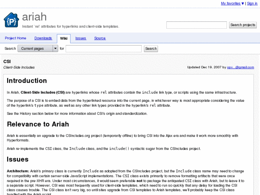Open the Source tab
The width and height of the screenshot is (260, 195).
pos(100,38)
